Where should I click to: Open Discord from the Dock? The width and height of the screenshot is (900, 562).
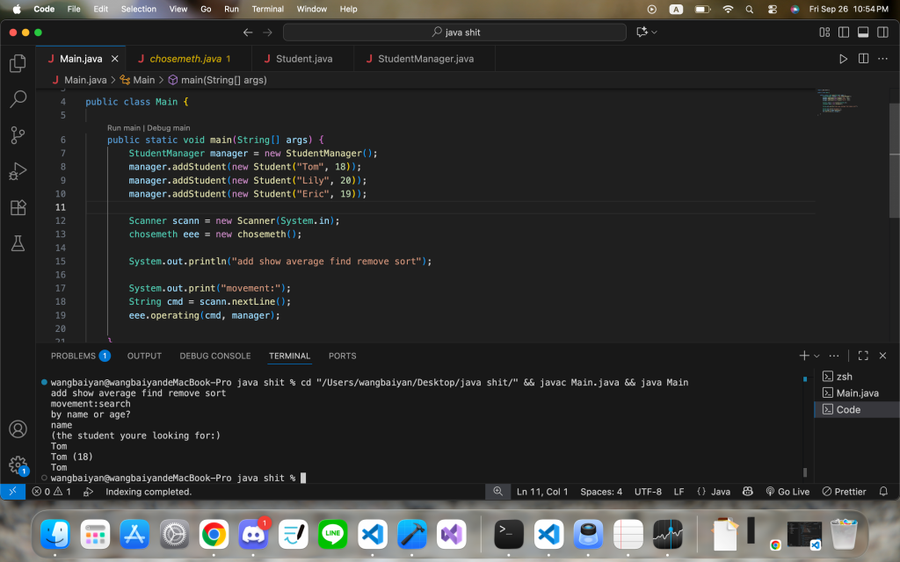253,535
